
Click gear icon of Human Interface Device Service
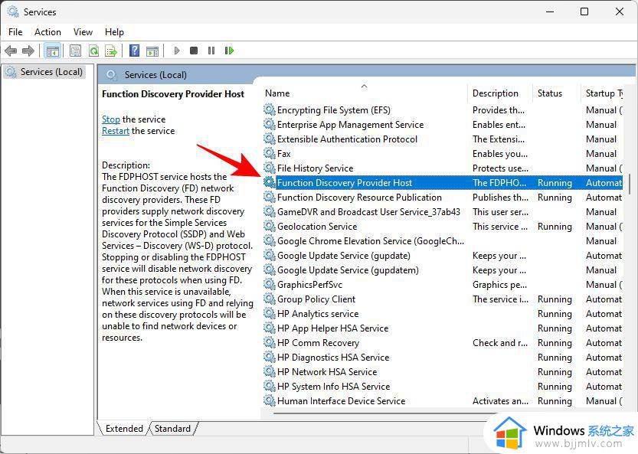[269, 400]
